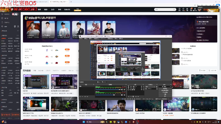The height and width of the screenshot is (124, 221).
Task: Click the heart icon beside 我的关注 in sidebar
Action: pyautogui.click(x=2, y=14)
